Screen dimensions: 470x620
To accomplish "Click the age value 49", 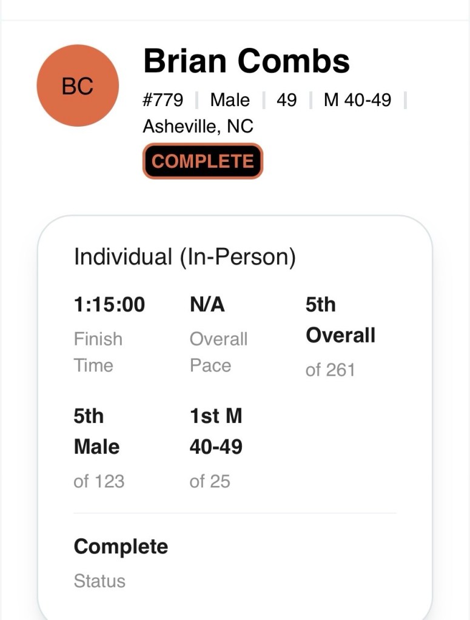I will (x=286, y=99).
